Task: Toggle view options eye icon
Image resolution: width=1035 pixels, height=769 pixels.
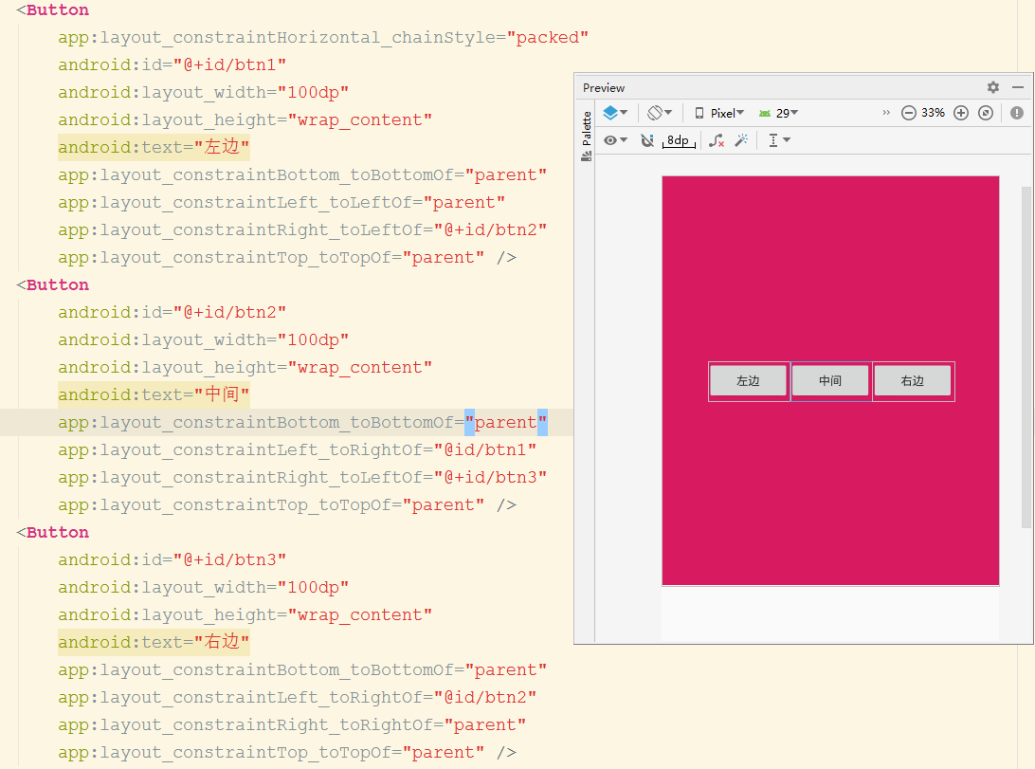Action: pyautogui.click(x=614, y=140)
